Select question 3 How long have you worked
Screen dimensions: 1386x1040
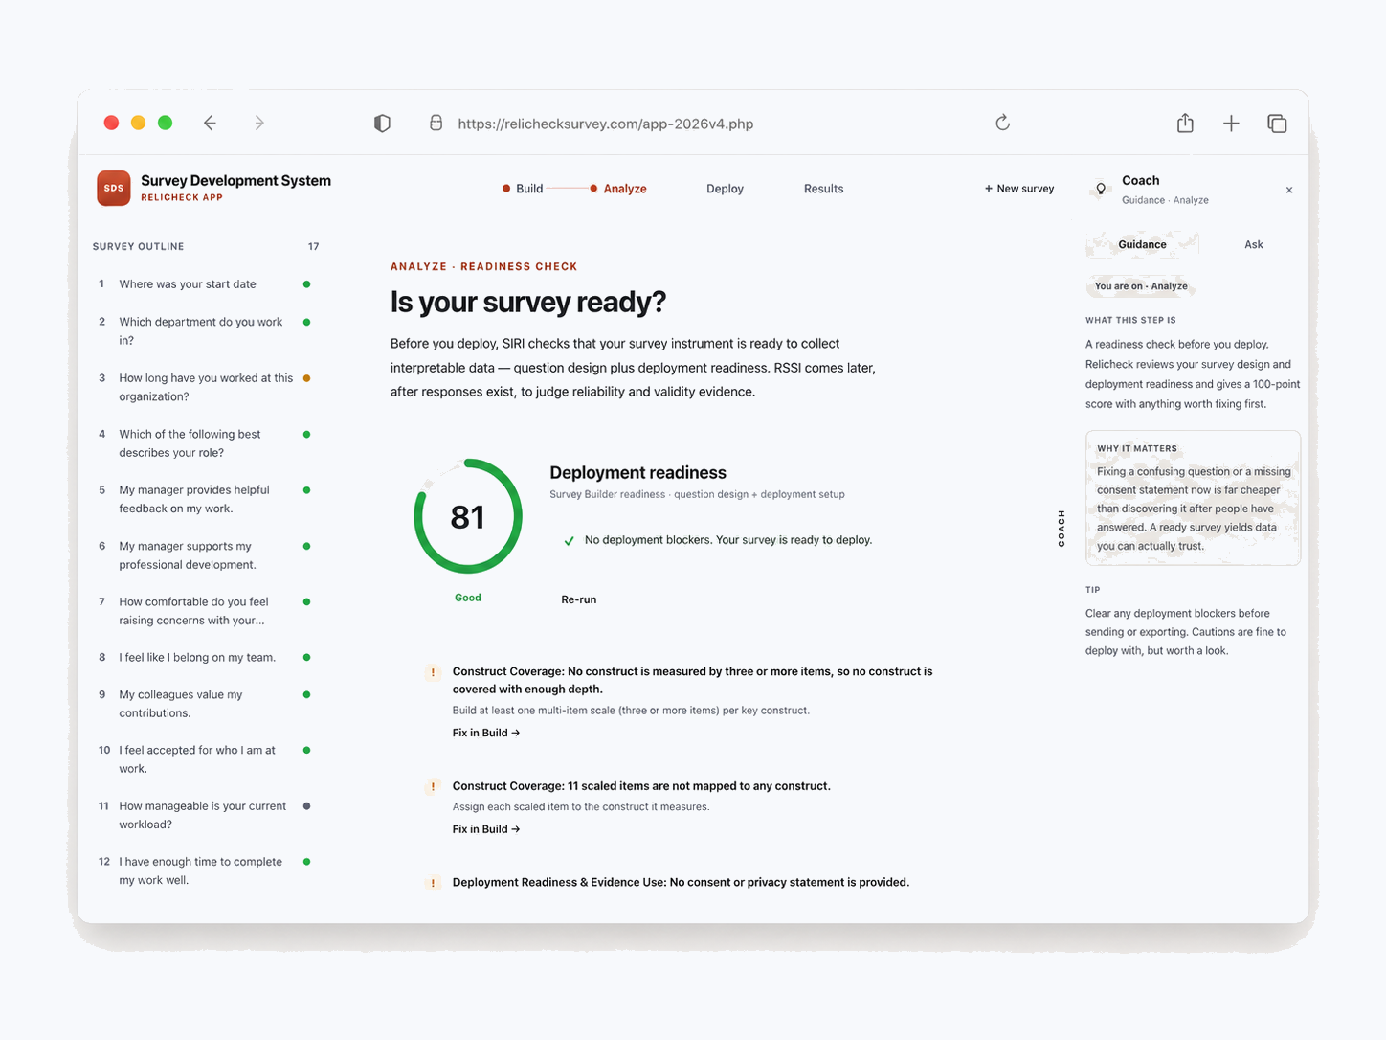[x=205, y=387]
